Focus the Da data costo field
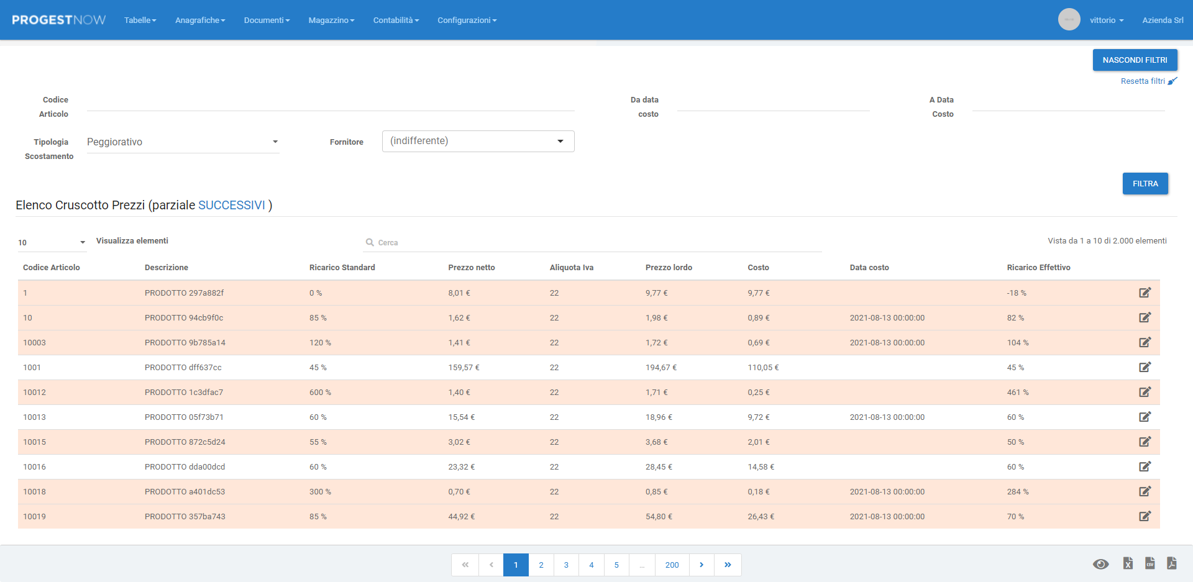1193x582 pixels. click(x=774, y=102)
